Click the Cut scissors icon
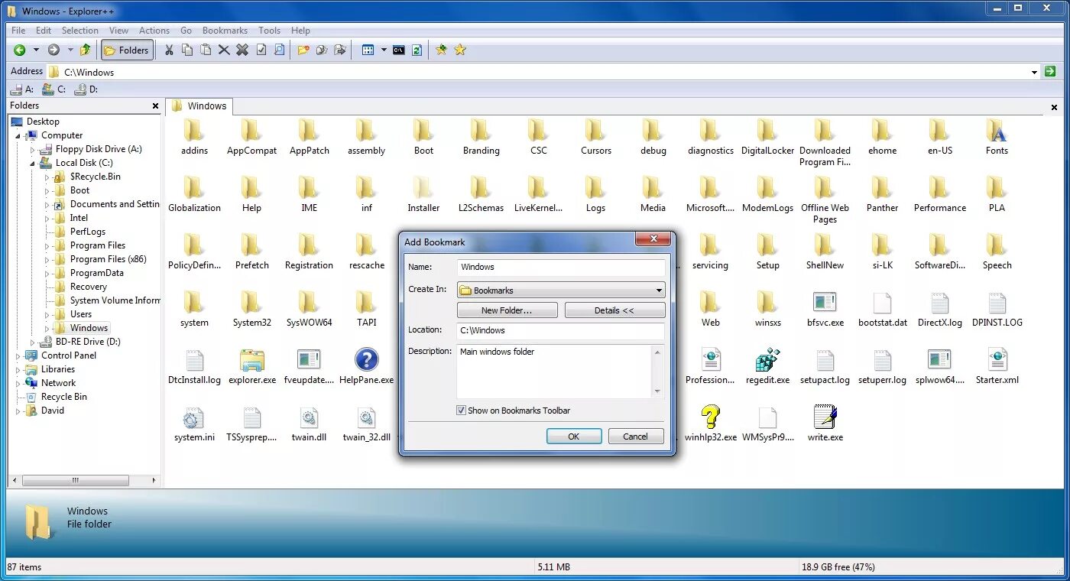This screenshot has width=1070, height=581. (169, 50)
